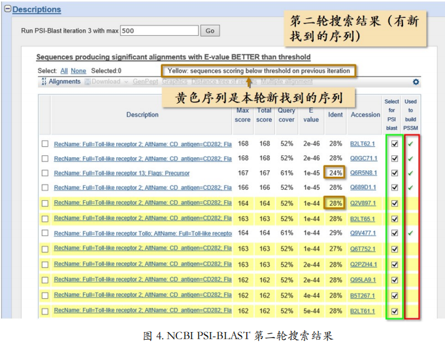445x347 pixels.
Task: Click the Go button
Action: click(x=210, y=31)
